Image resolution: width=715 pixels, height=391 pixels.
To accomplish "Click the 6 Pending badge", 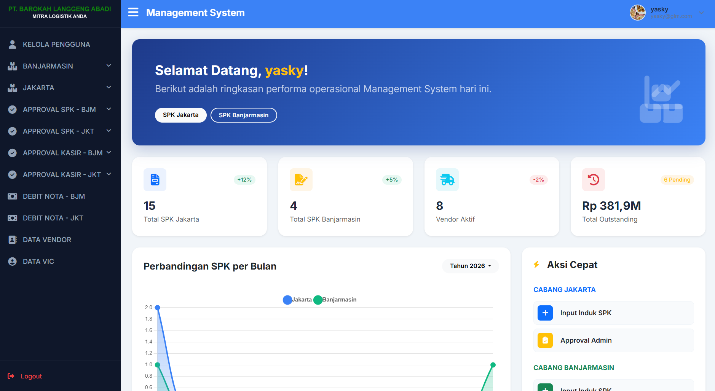I will (x=677, y=180).
